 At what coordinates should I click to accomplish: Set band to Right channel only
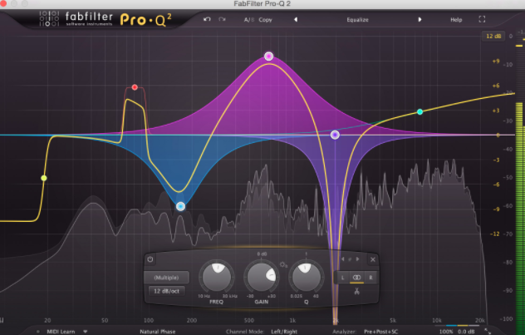(x=370, y=278)
